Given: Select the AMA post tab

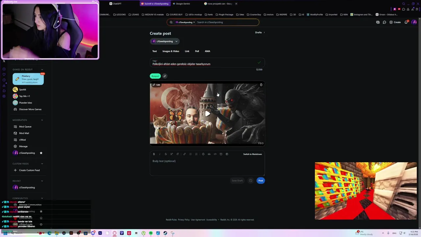Looking at the screenshot, I should (208, 51).
